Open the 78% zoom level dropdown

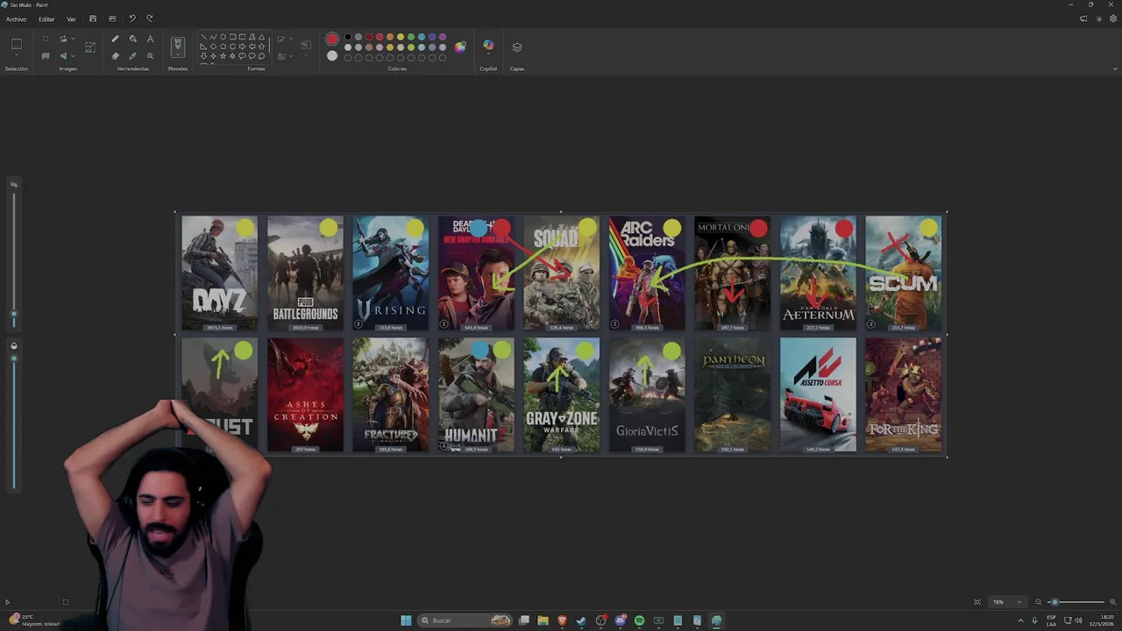tap(1006, 602)
